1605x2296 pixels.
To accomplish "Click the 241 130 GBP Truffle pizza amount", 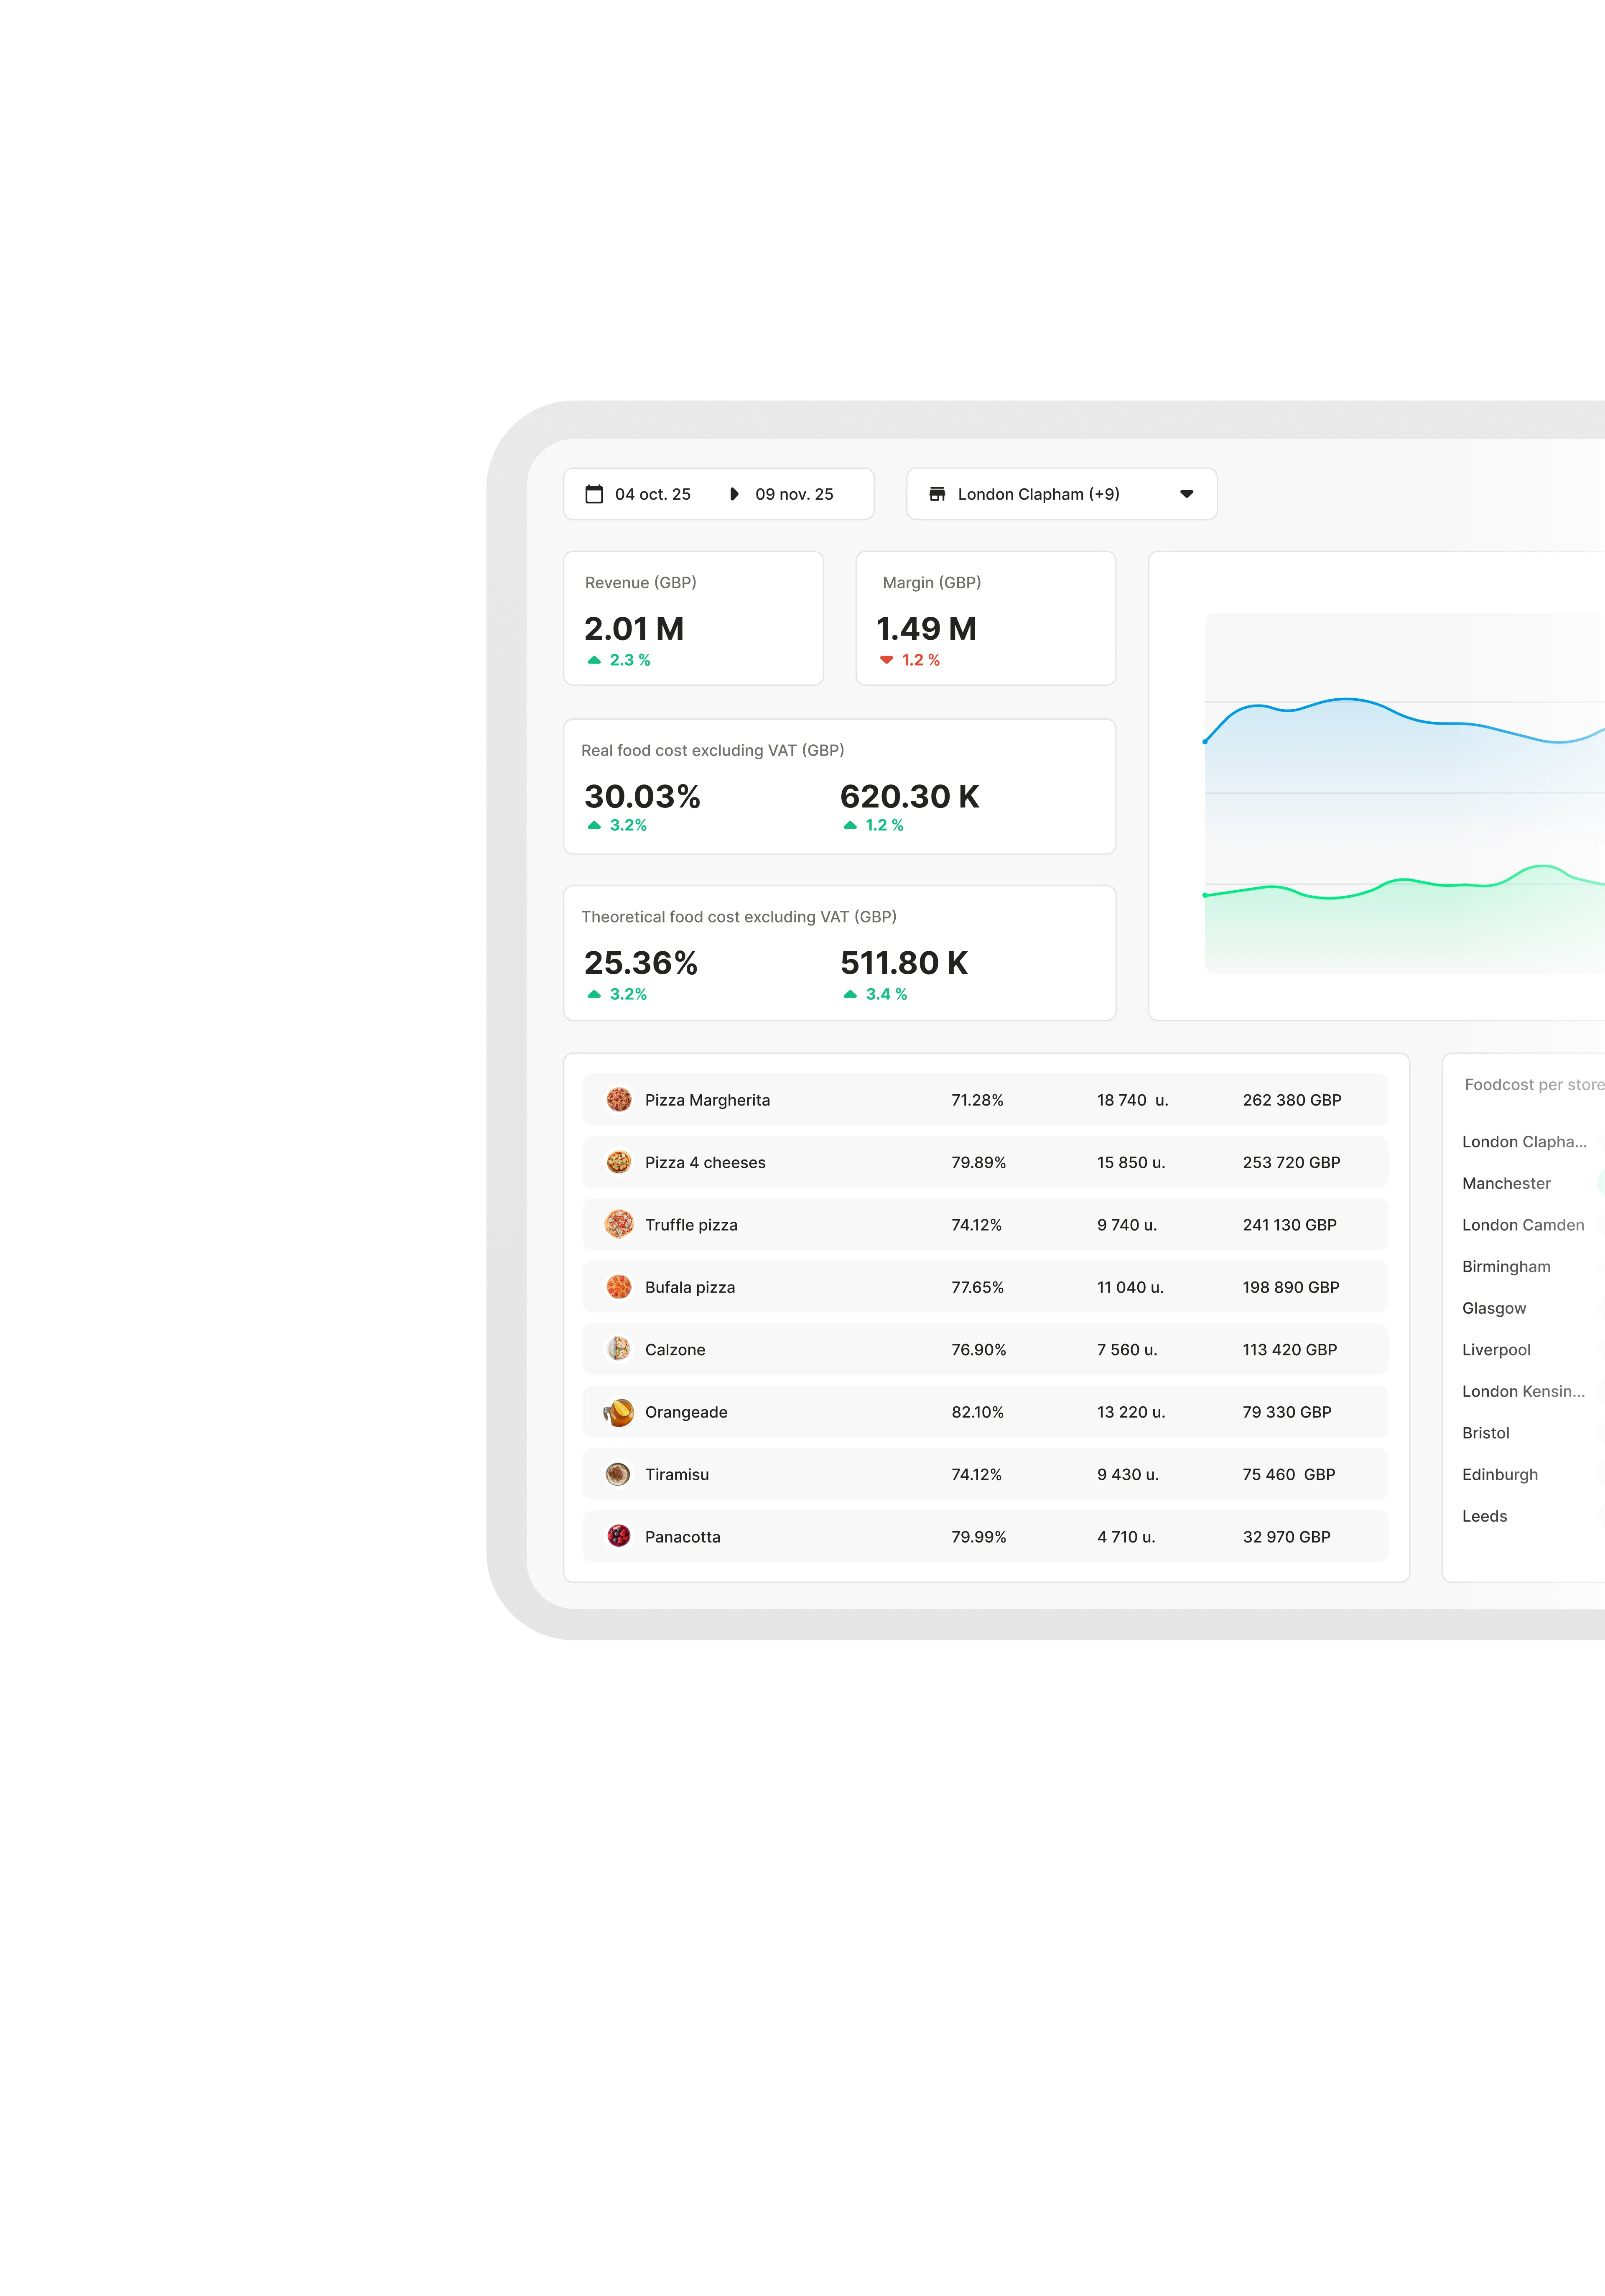I will tap(1289, 1225).
